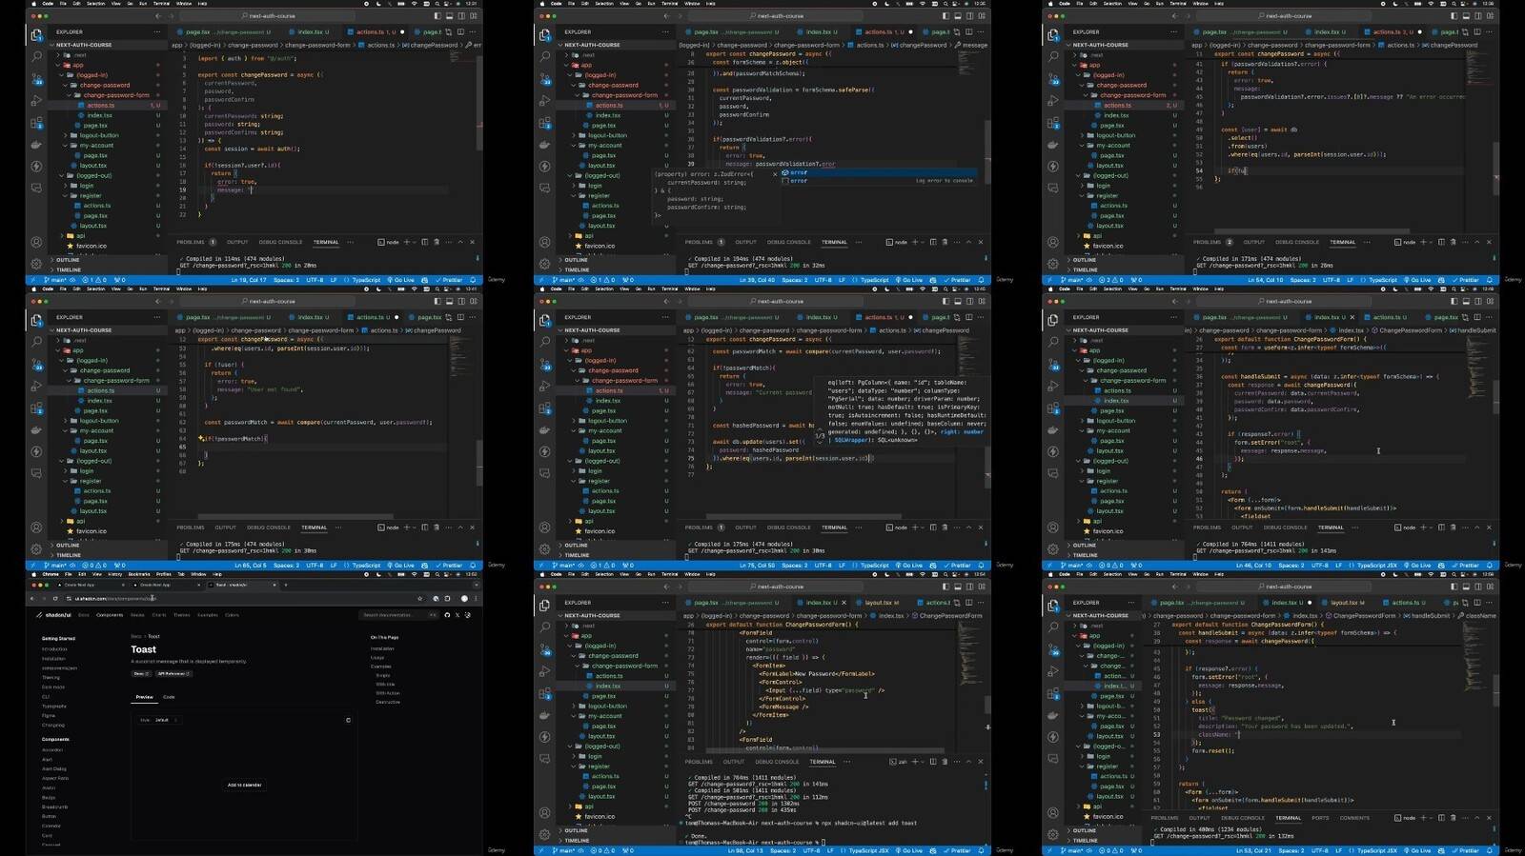Viewport: 1525px width, 856px height.
Task: Click Chrome new tab plus button
Action: click(x=286, y=585)
